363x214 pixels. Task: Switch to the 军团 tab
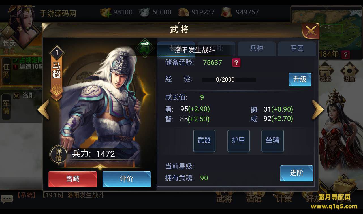tap(297, 48)
